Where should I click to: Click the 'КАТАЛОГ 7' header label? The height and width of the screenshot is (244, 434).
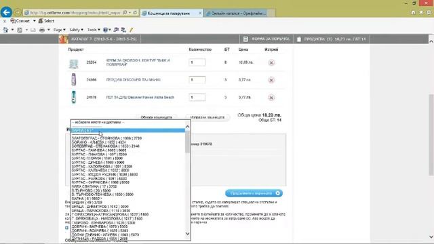click(x=104, y=39)
